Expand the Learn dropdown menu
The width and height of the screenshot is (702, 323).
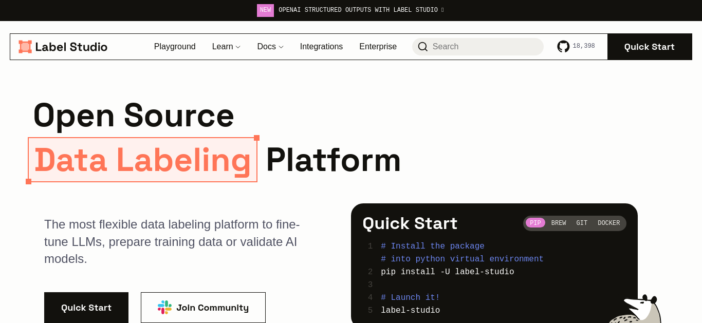pos(226,47)
